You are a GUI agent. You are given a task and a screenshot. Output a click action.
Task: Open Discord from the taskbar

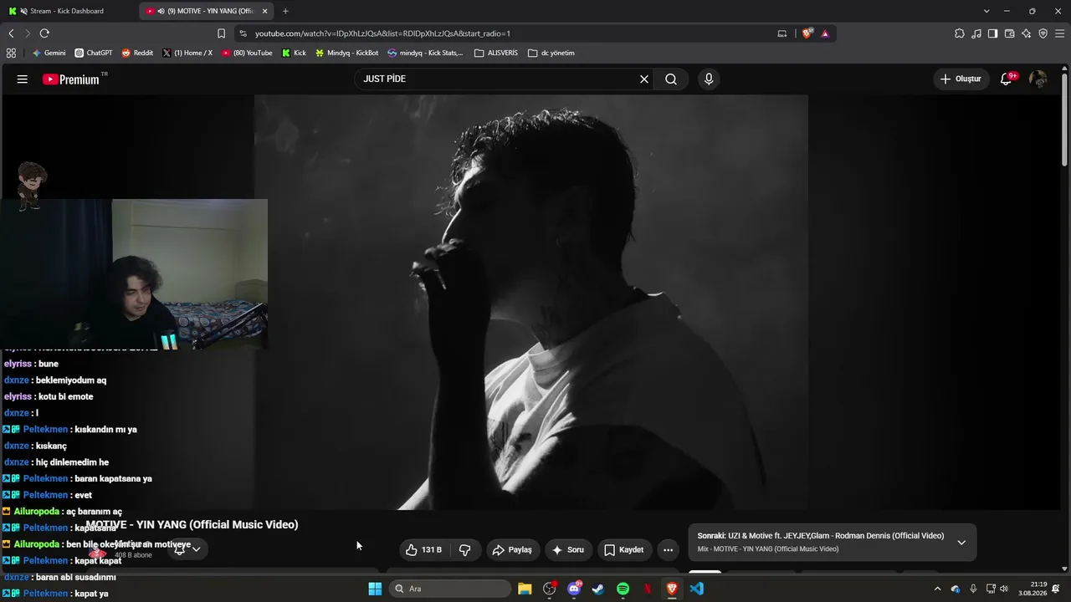click(x=574, y=589)
